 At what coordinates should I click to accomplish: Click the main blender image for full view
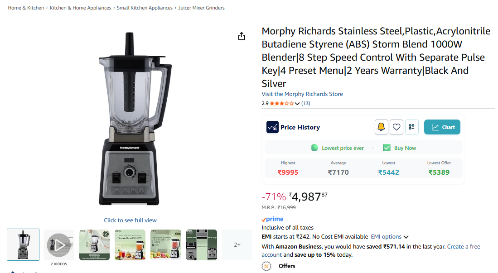coord(130,118)
